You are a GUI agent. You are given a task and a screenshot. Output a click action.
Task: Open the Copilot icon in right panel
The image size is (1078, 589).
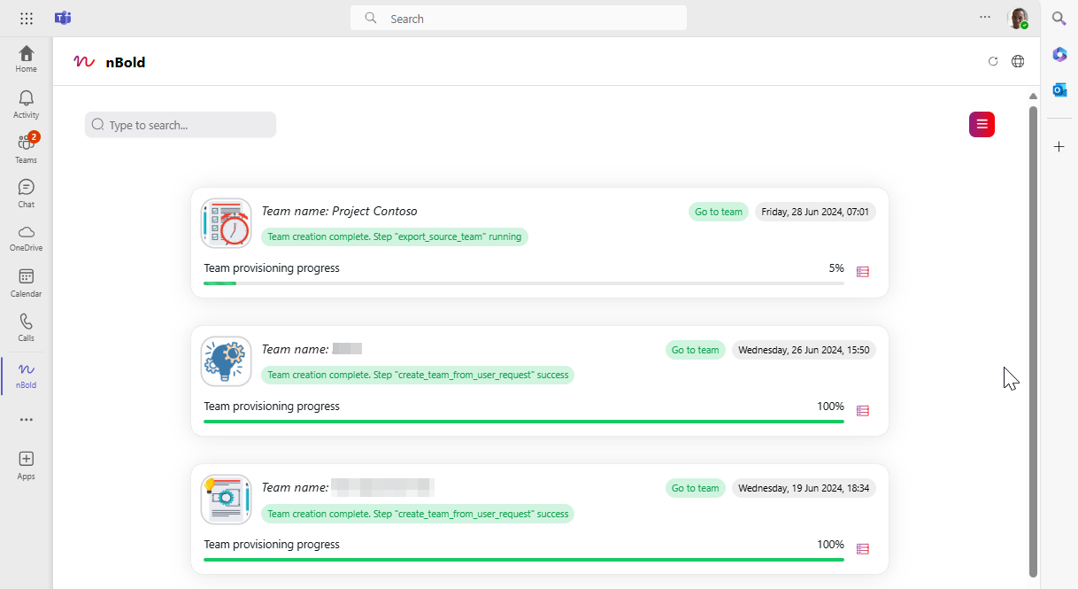1059,55
